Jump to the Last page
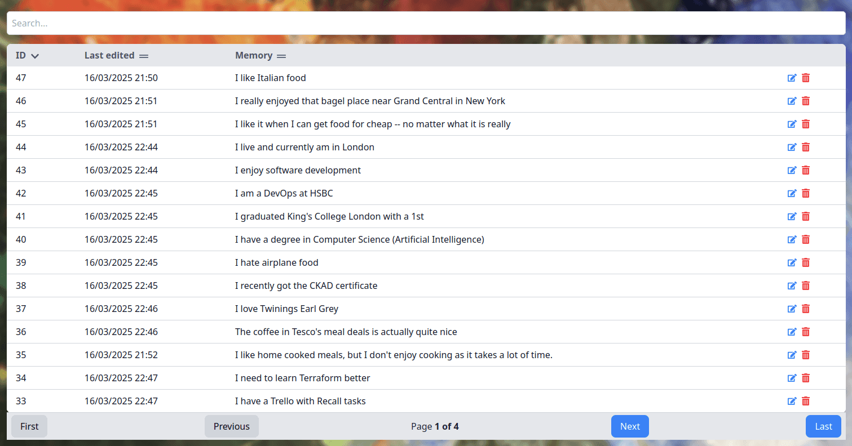The height and width of the screenshot is (446, 852). 823,426
